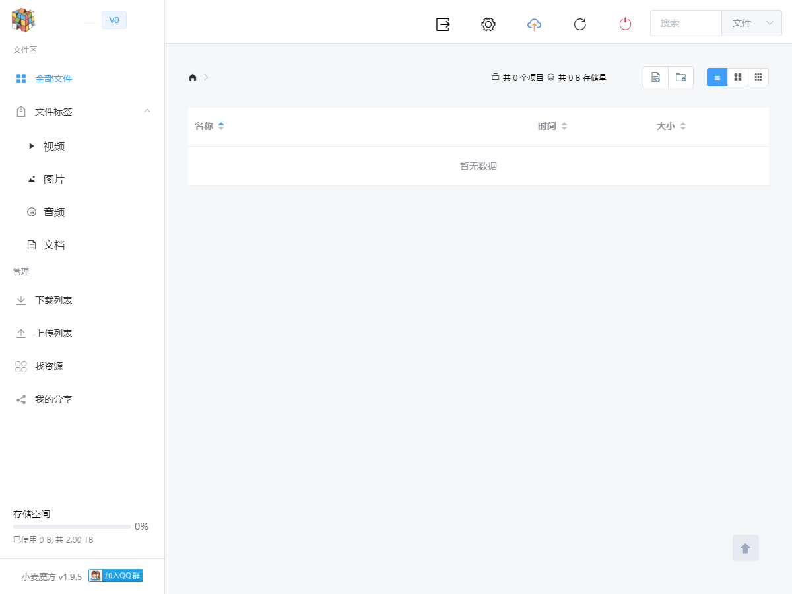Expand the 视频 tag tree

click(x=31, y=146)
